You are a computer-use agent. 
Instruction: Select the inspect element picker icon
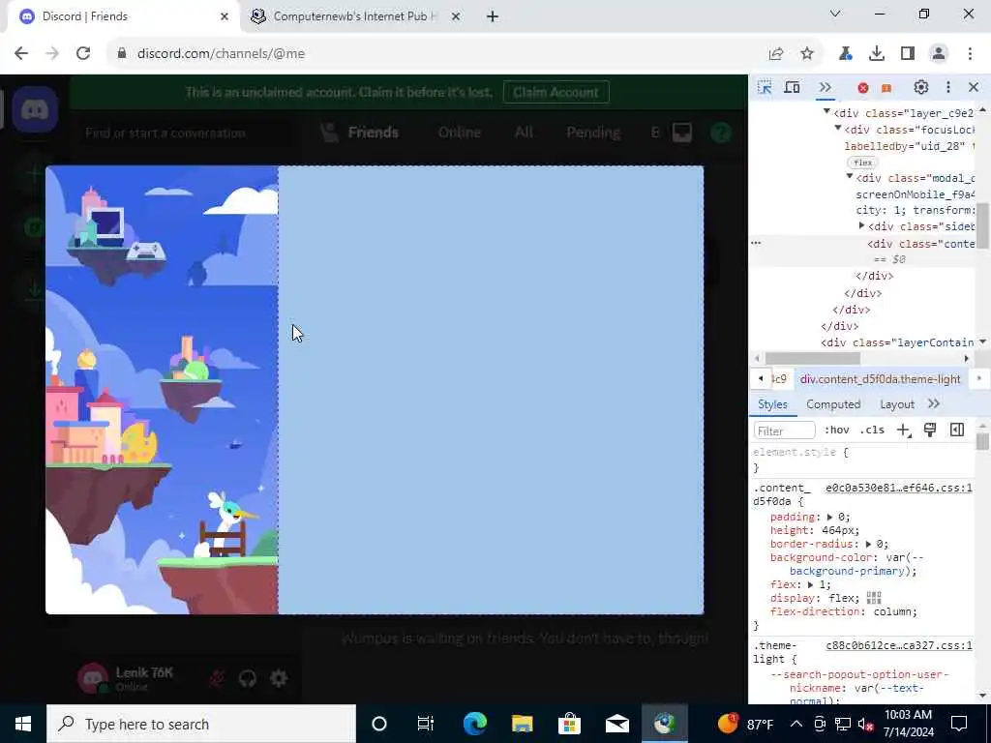tap(765, 88)
